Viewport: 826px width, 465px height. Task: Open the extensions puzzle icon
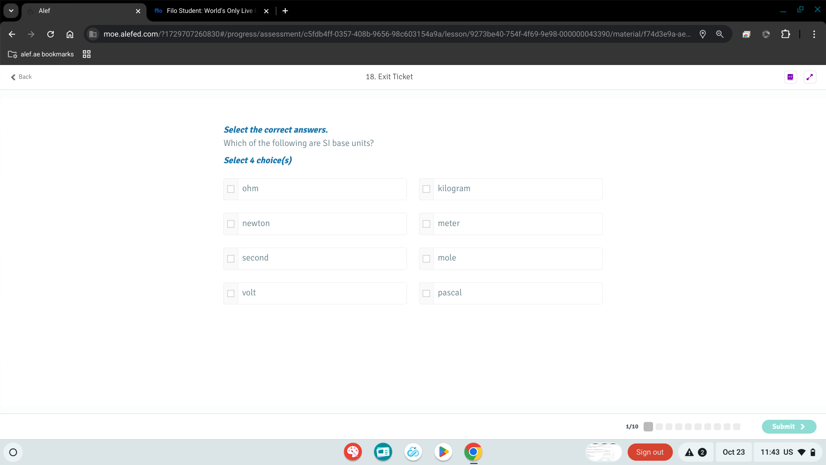pos(786,34)
